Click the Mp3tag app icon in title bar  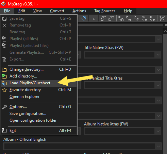[3, 4]
